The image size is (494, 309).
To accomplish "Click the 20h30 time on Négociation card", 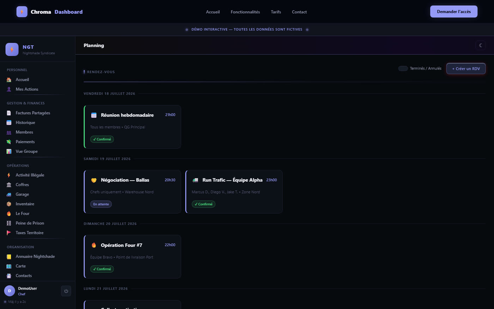I will pyautogui.click(x=170, y=180).
